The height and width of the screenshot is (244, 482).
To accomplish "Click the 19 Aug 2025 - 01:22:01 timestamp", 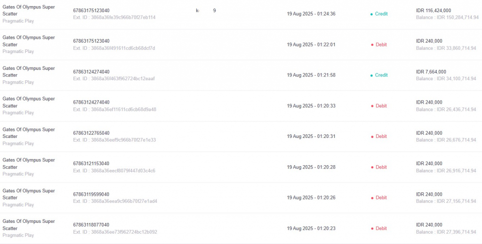I will click(311, 45).
